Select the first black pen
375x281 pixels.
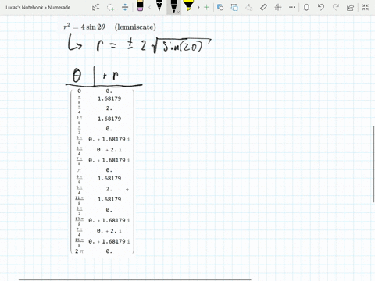click(159, 5)
